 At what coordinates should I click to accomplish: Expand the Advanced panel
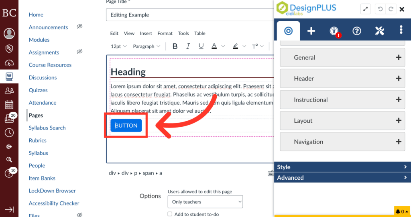(342, 177)
